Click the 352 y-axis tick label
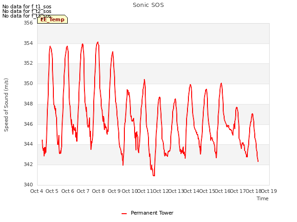 28,63
